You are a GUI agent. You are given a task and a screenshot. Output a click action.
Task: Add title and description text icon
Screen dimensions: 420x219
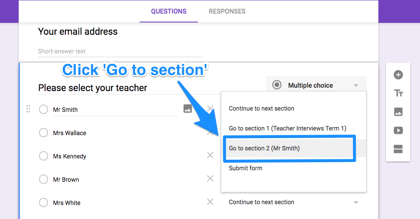coord(398,93)
